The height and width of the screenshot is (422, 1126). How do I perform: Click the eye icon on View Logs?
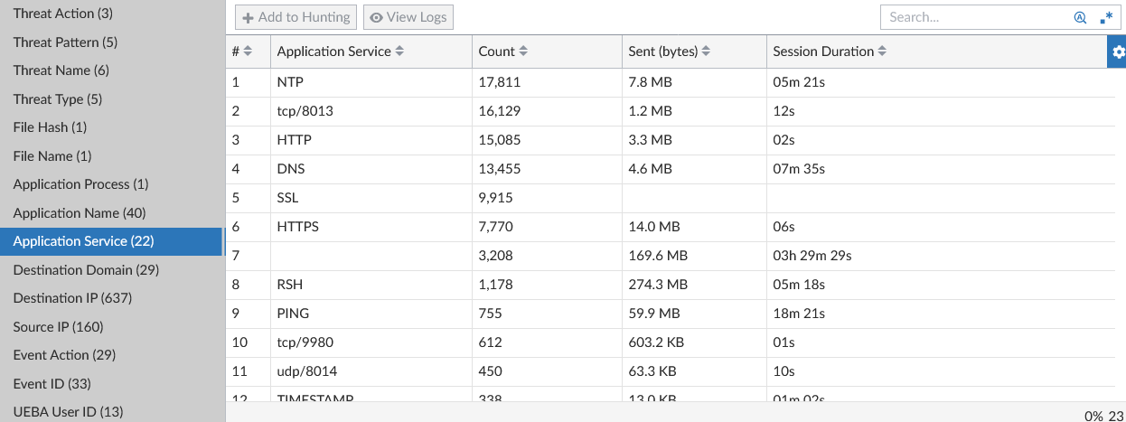point(376,17)
